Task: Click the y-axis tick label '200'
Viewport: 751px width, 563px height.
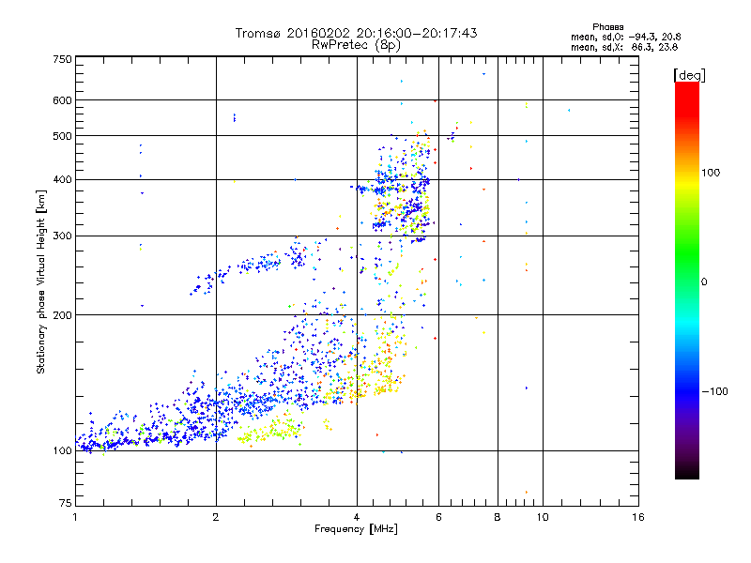Action: pyautogui.click(x=62, y=315)
